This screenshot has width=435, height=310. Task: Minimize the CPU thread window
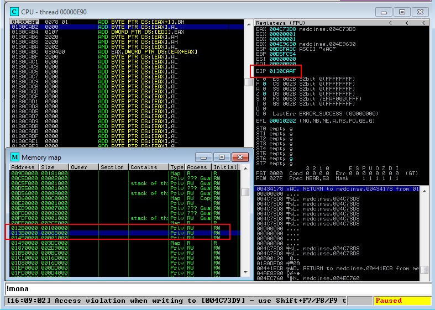click(384, 12)
